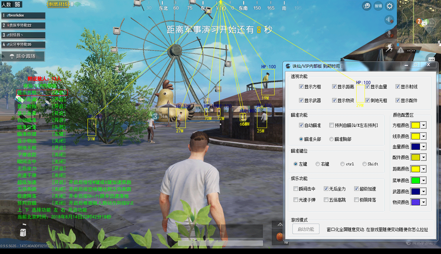This screenshot has width=441, height=254.
Task: Check the 瞬间击中 checkbox
Action: point(296,189)
